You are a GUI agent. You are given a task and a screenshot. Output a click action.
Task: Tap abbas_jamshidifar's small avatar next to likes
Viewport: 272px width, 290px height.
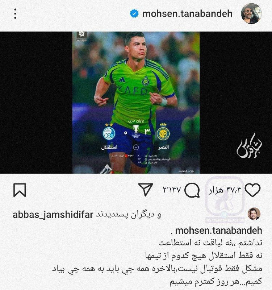point(254,214)
